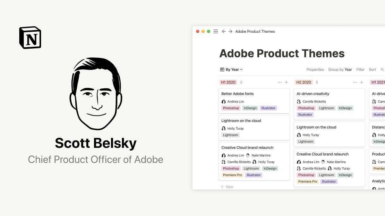
Task: Click the back navigation arrow
Action: (224, 31)
